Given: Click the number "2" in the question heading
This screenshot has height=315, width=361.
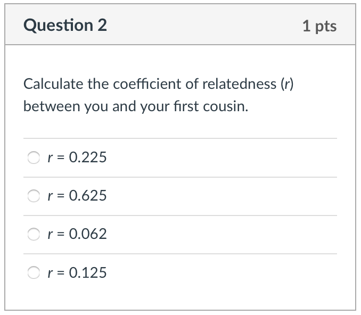Looking at the screenshot, I should [x=102, y=25].
